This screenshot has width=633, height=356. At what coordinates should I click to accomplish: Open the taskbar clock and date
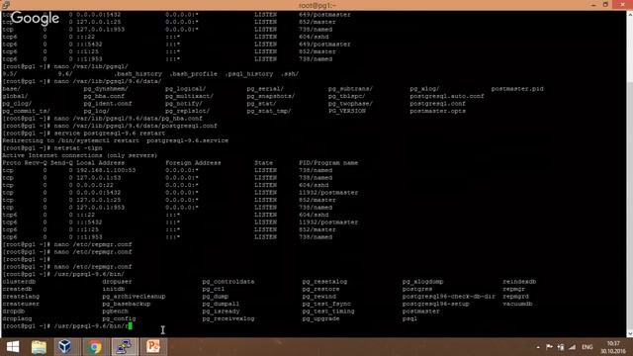[x=613, y=347]
